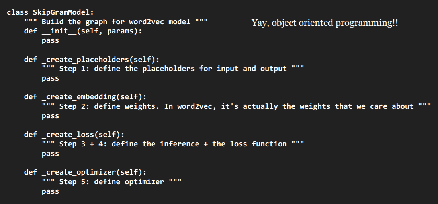Click the pass statement under __init__

tap(50, 40)
